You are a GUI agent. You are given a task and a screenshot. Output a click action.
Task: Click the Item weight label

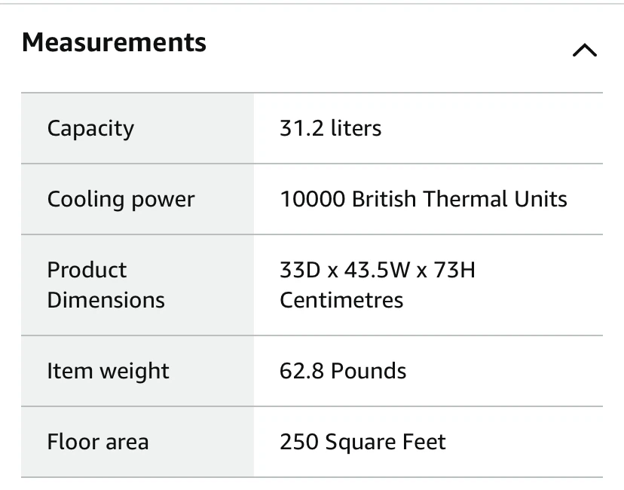point(109,371)
